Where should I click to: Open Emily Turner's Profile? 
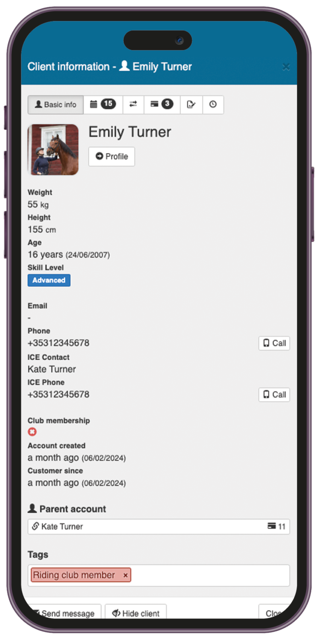point(112,157)
